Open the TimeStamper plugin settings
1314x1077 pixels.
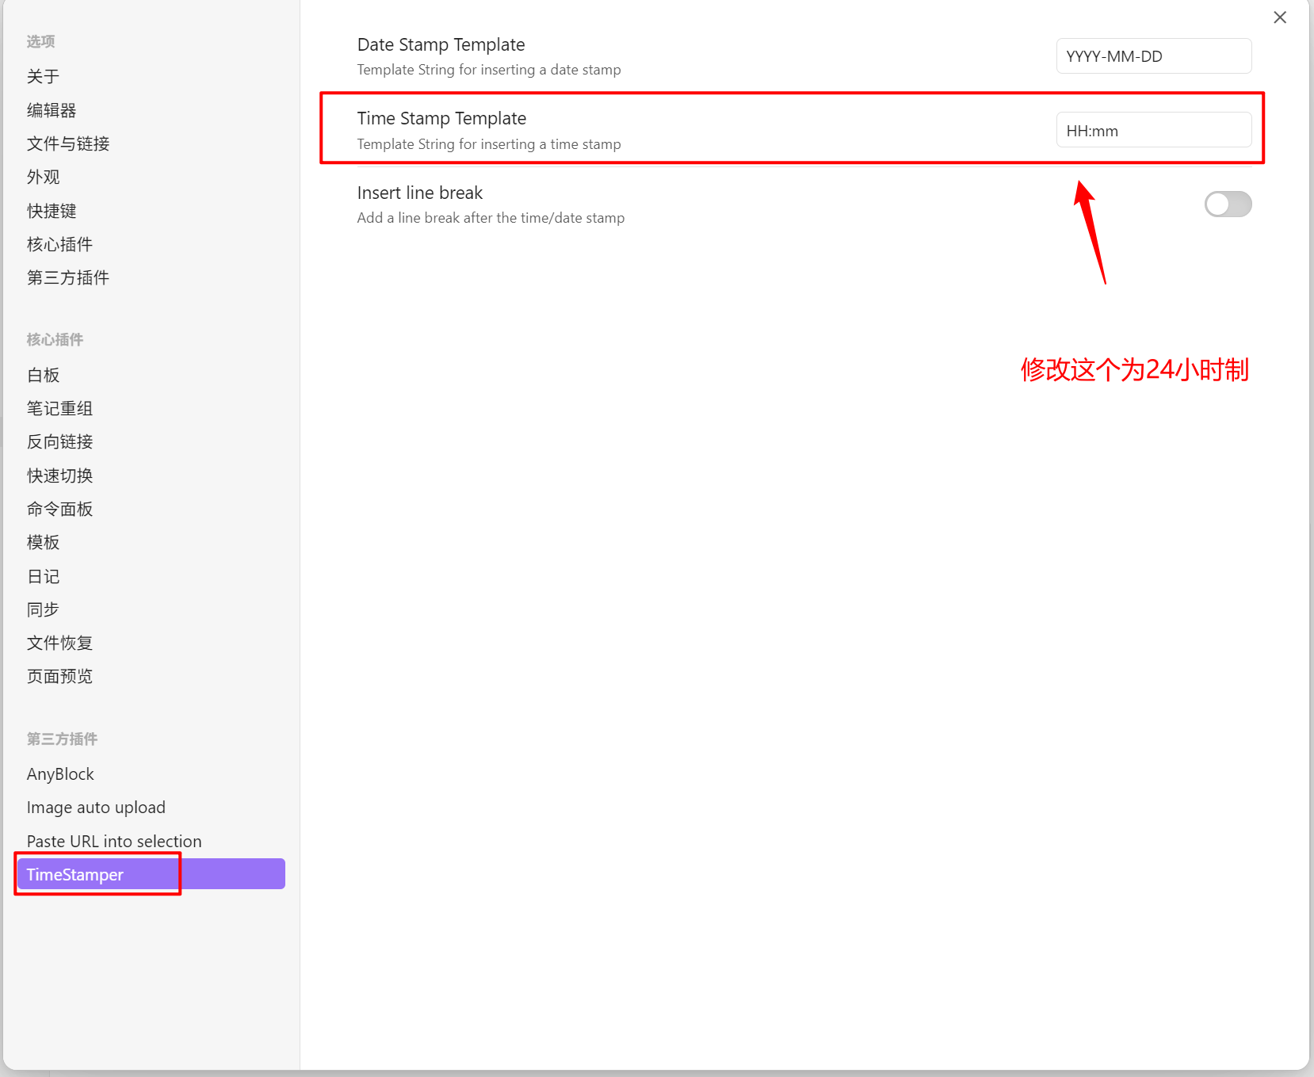[x=151, y=874]
